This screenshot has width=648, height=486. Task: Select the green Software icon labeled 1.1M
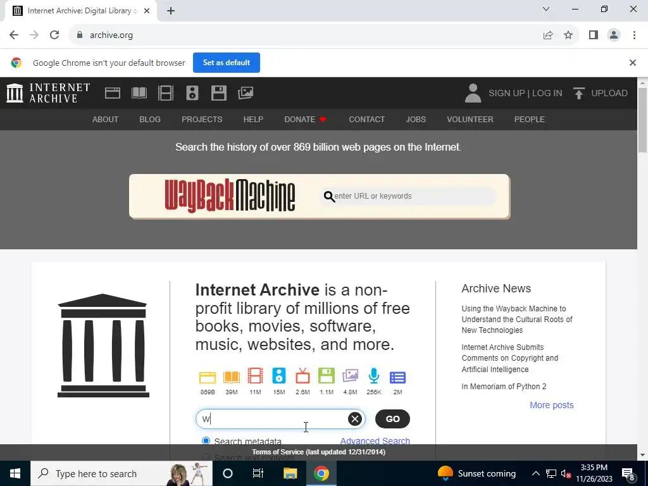tap(327, 376)
